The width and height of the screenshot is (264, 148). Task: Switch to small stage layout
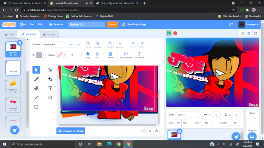pyautogui.click(x=242, y=33)
